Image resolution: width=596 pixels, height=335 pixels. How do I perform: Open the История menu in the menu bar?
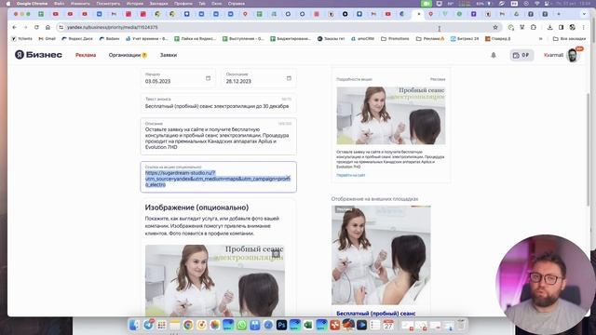(134, 4)
